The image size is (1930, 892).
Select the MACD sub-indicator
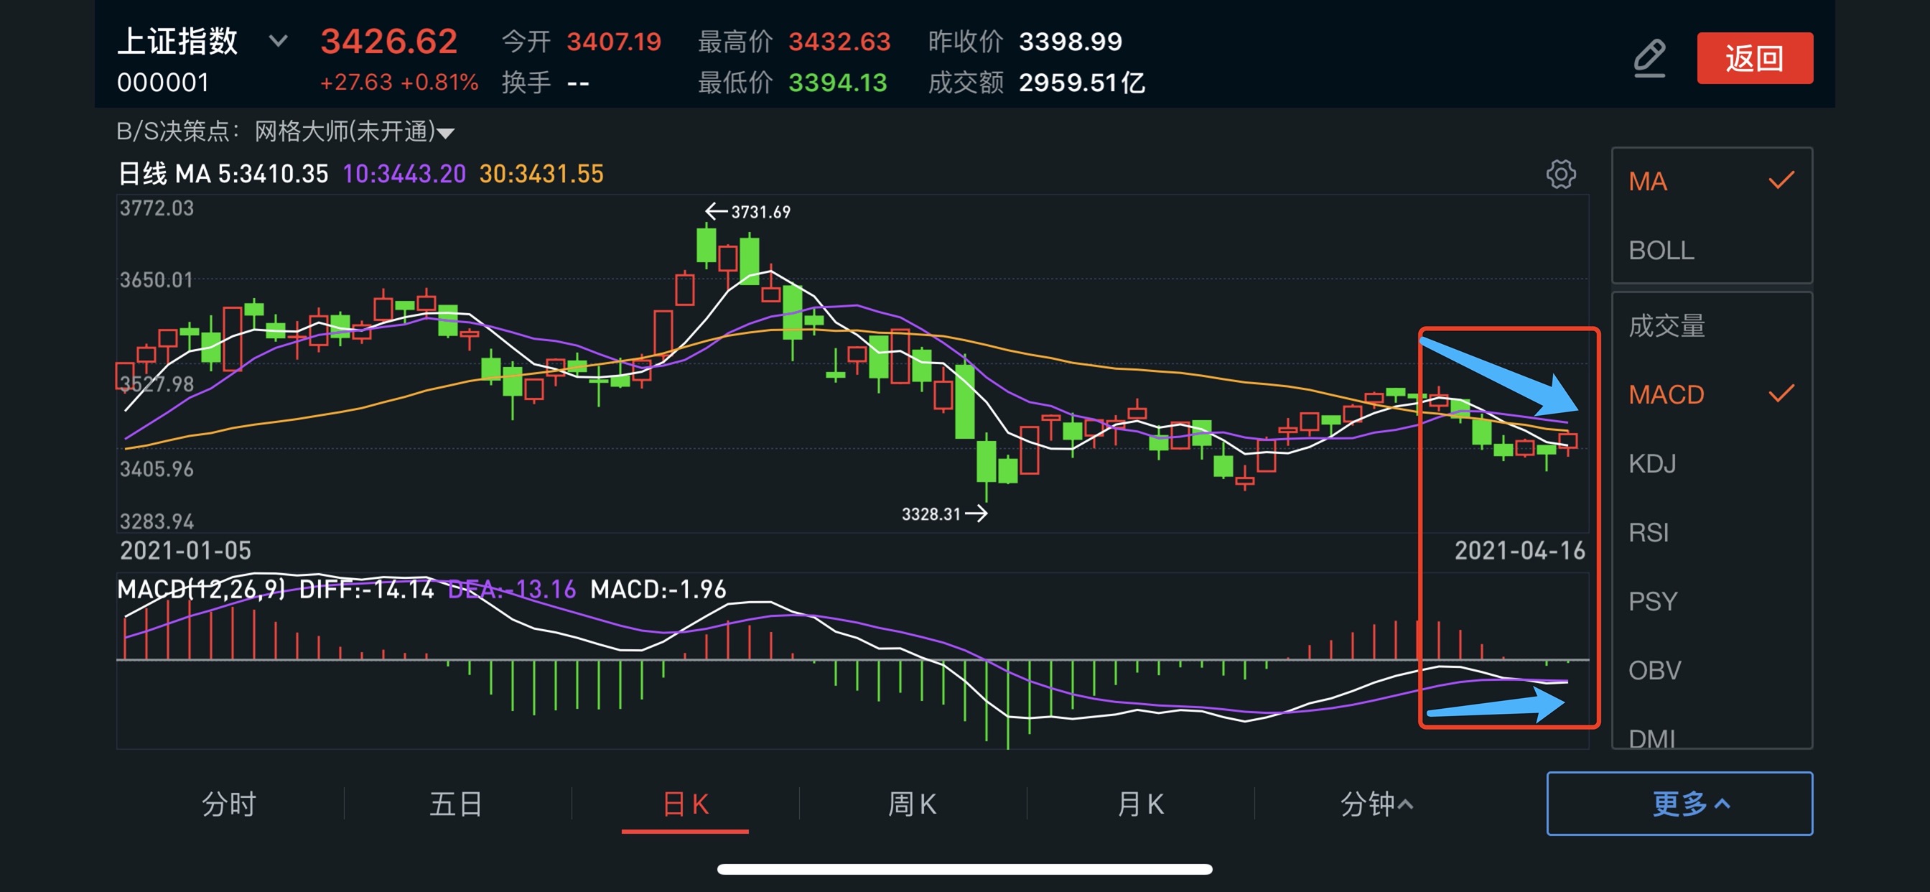[1711, 394]
